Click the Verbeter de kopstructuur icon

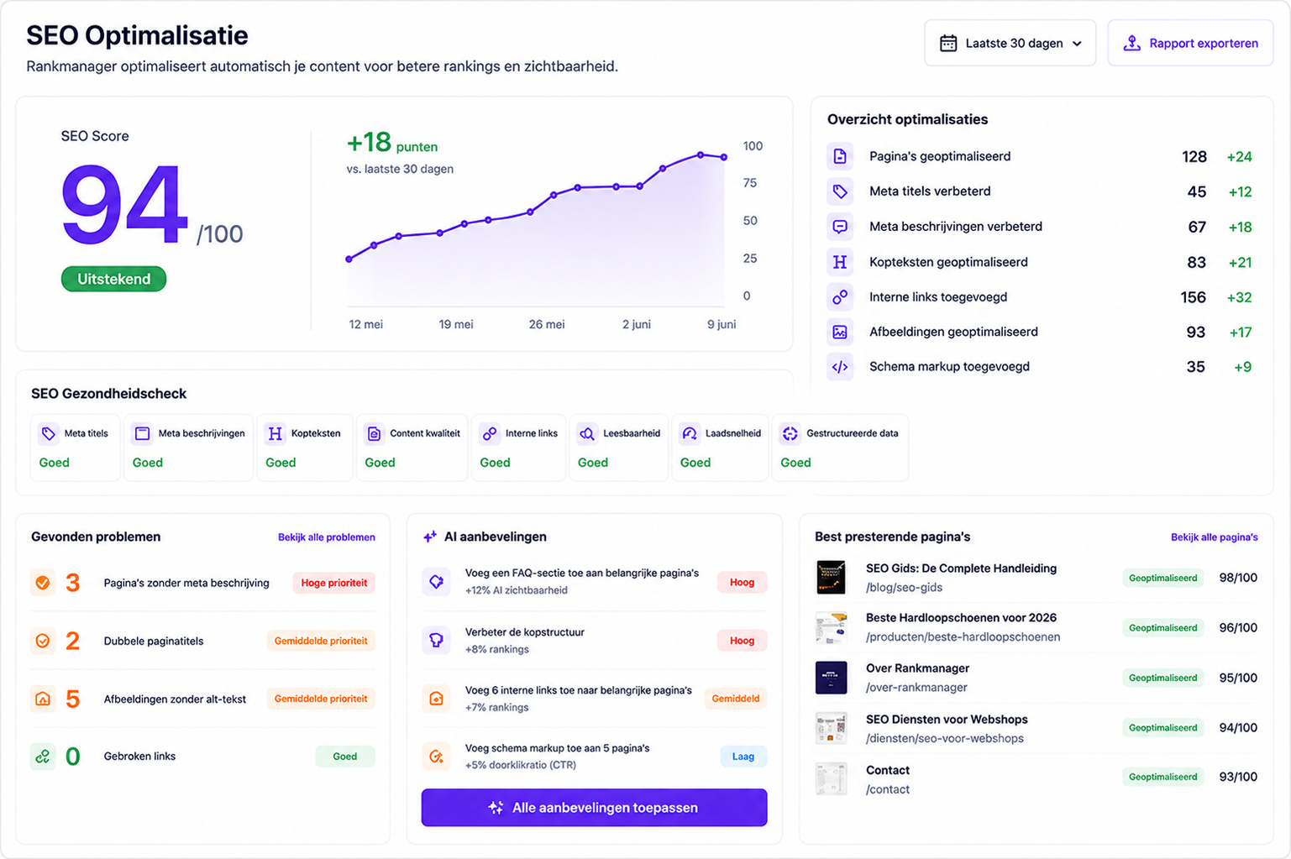[437, 640]
